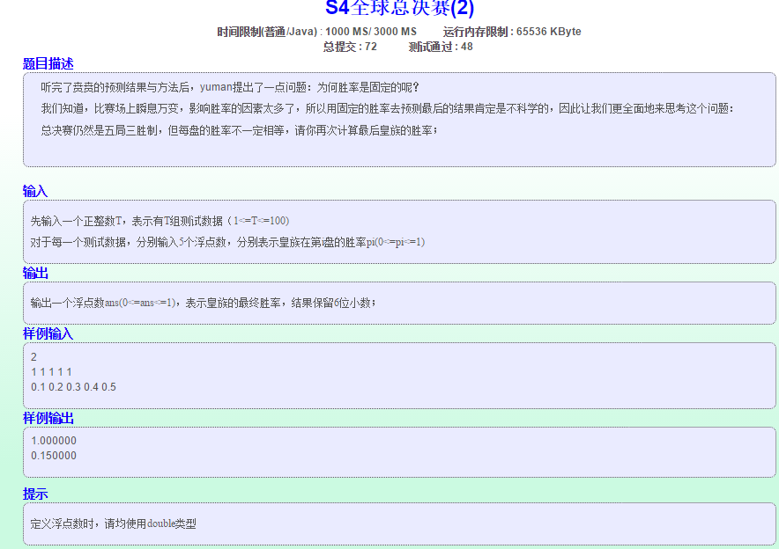779x549 pixels.
Task: Click sample input line "1 1 1 1 1"
Action: click(52, 372)
